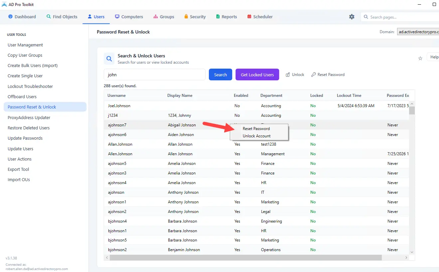
Task: Open Lockout Troubleshooter tool
Action: (30, 86)
